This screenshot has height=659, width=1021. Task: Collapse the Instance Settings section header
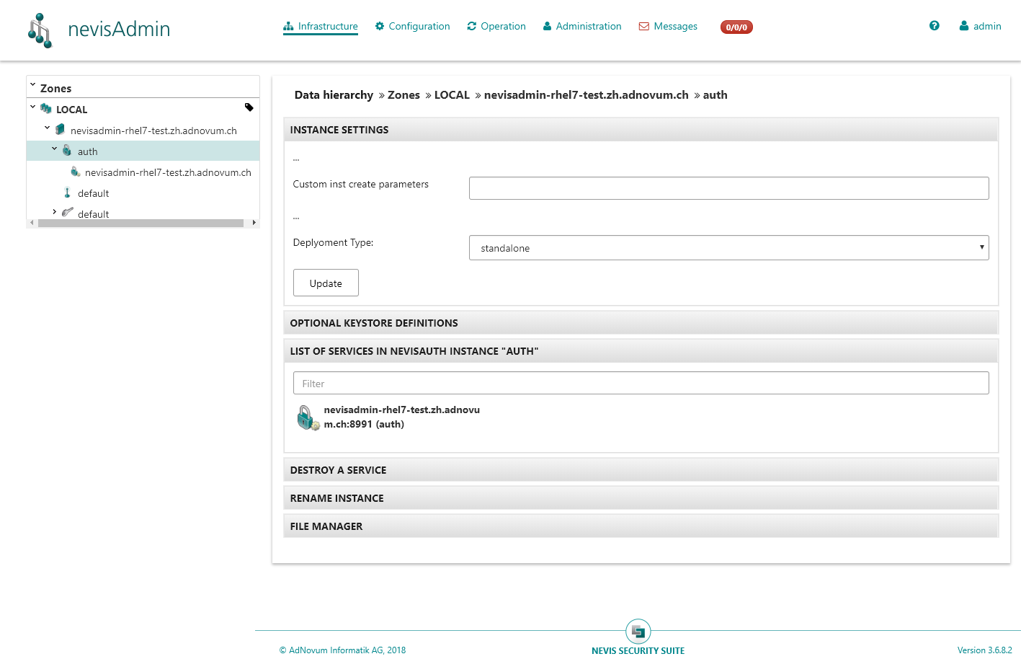641,130
